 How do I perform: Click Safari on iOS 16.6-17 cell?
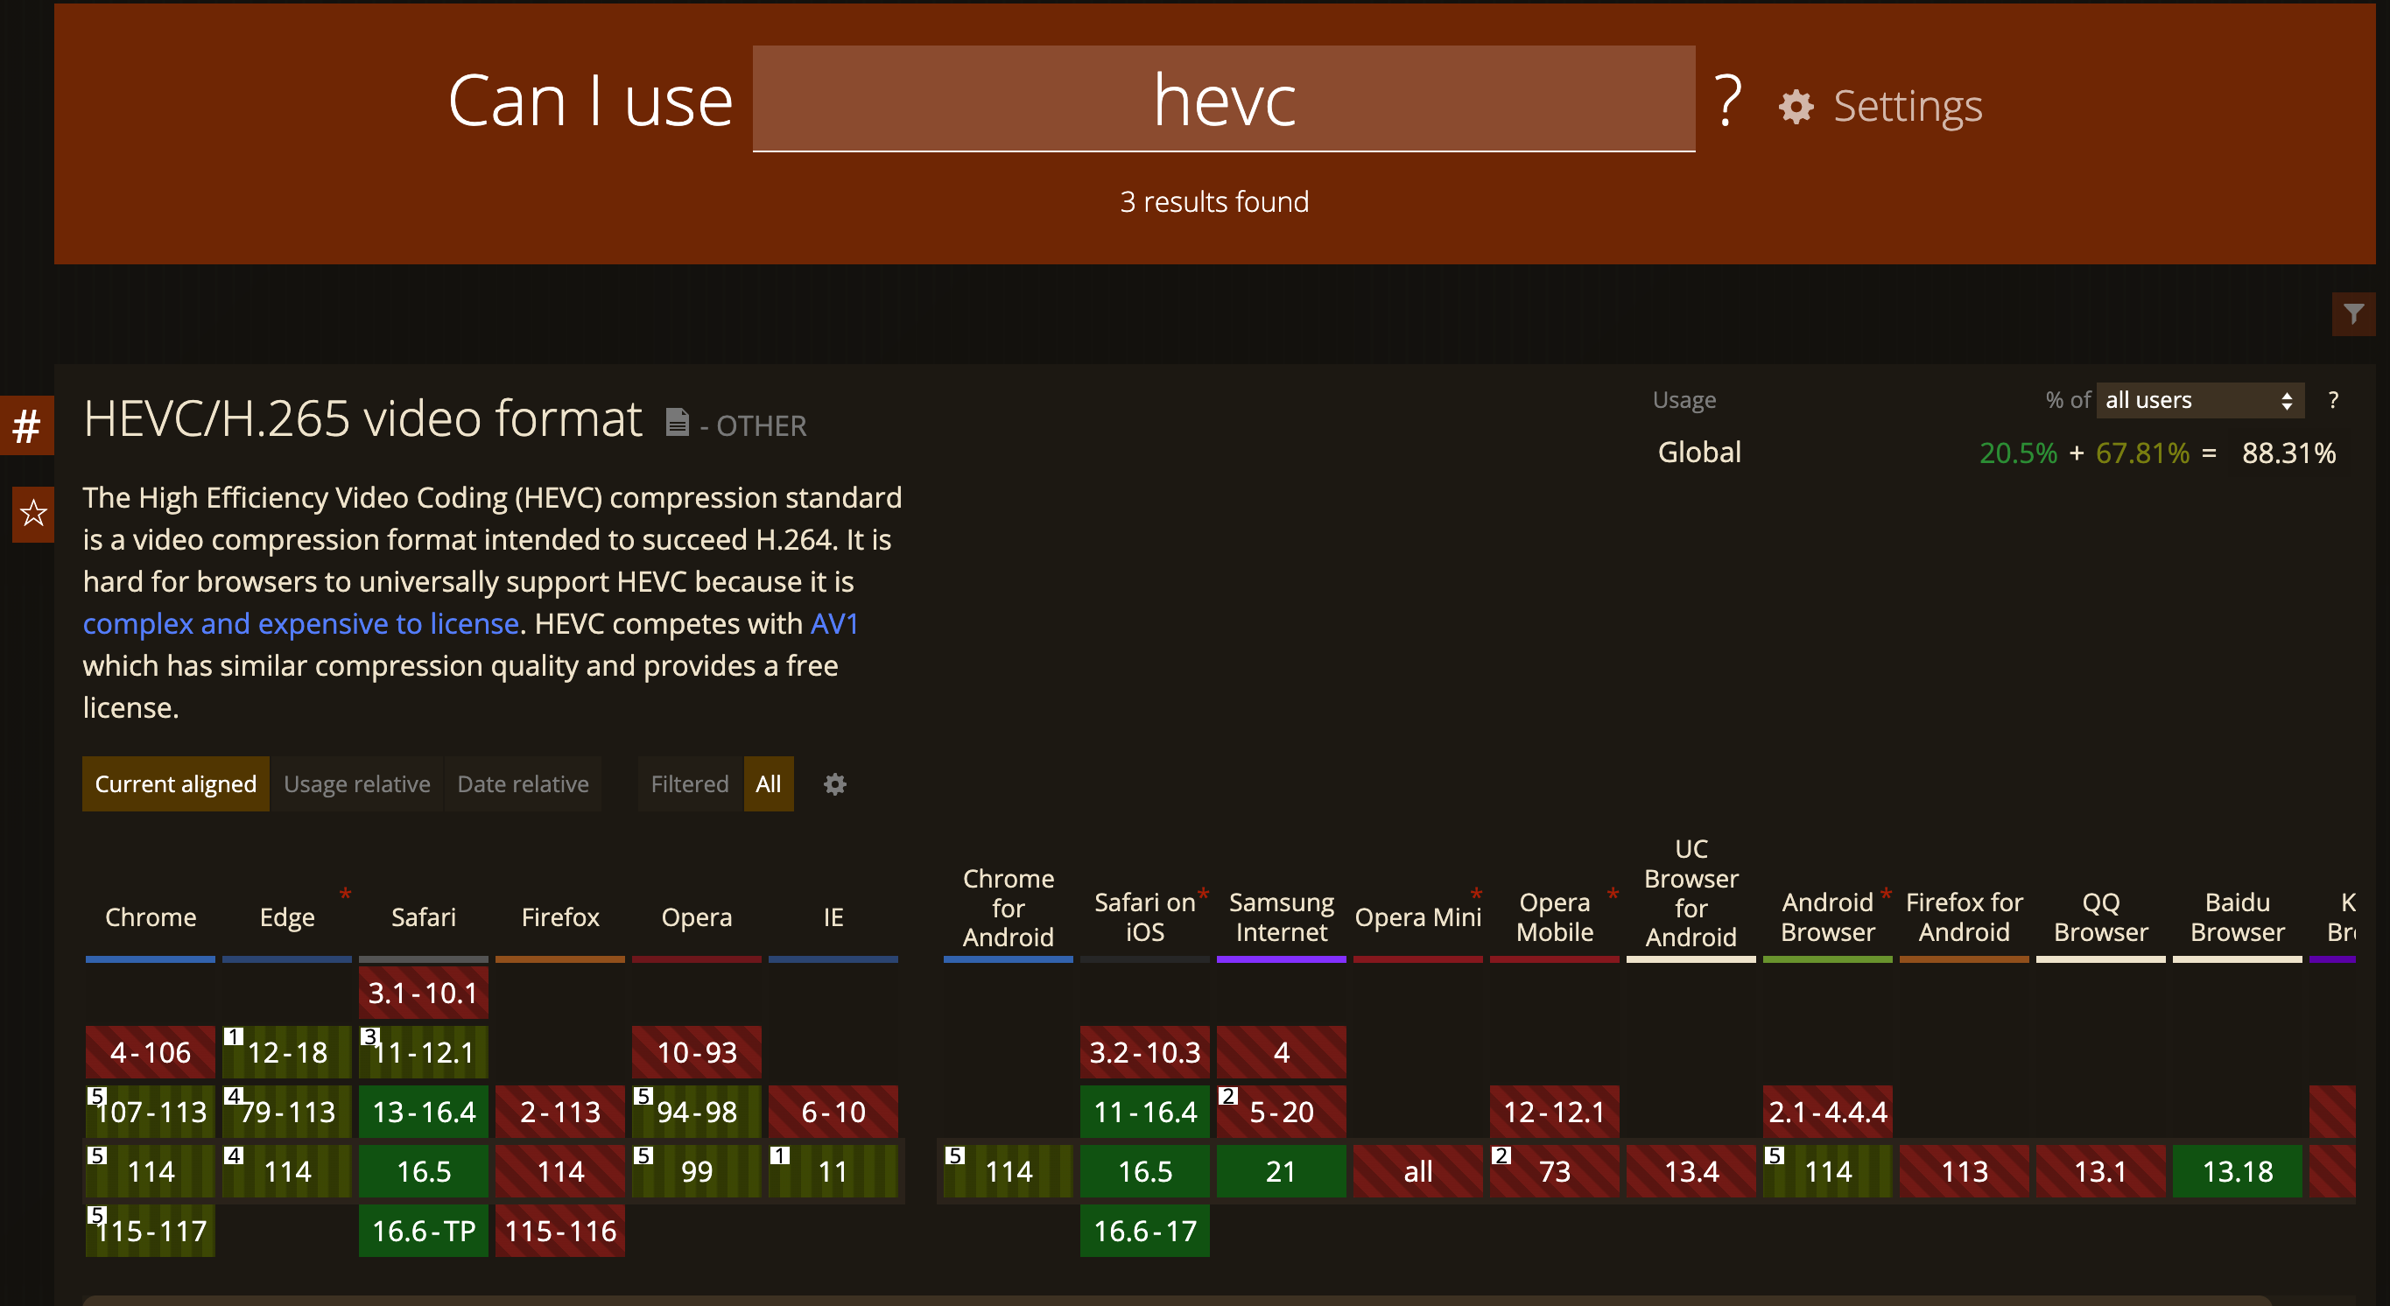coord(1145,1230)
